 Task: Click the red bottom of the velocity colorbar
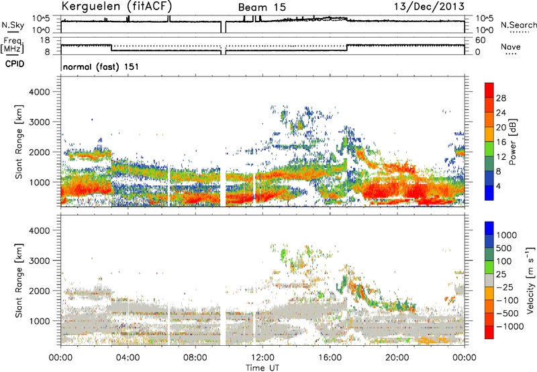(x=489, y=332)
